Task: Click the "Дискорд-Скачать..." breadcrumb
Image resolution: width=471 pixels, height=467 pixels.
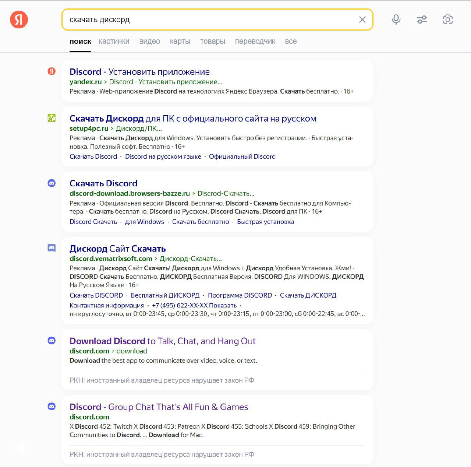Action: tap(191, 259)
